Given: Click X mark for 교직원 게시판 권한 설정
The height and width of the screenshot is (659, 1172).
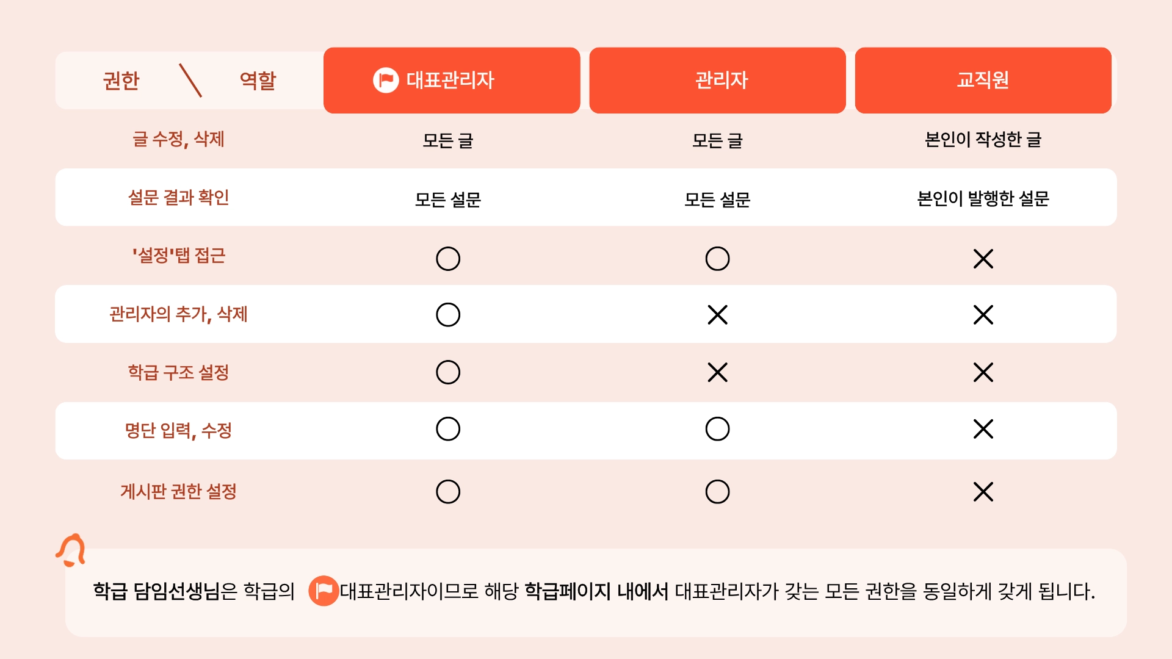Looking at the screenshot, I should (983, 492).
